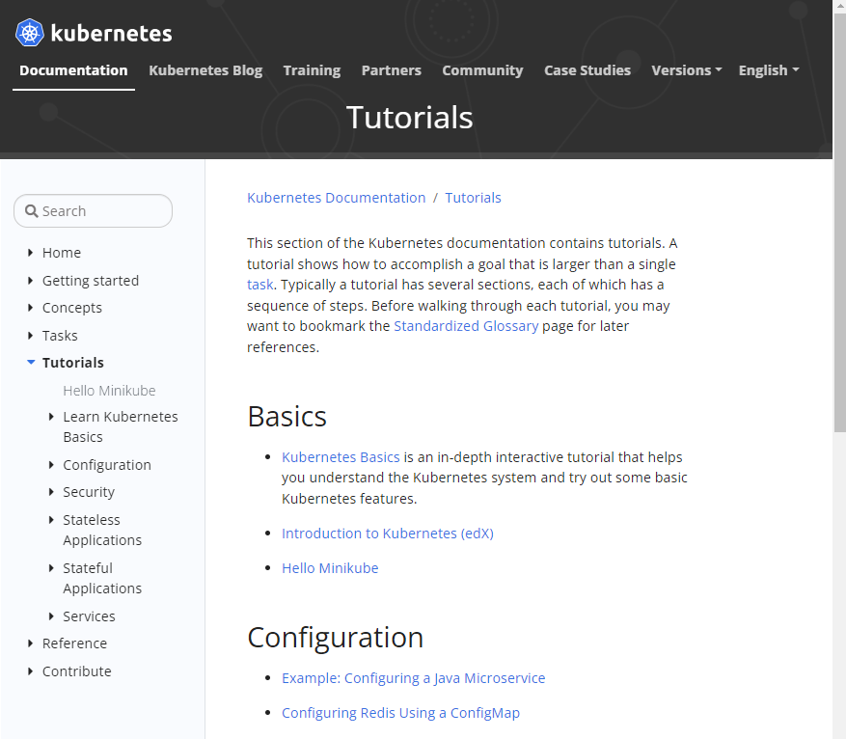
Task: Expand the Configuration sidebar arrow
Action: point(51,465)
